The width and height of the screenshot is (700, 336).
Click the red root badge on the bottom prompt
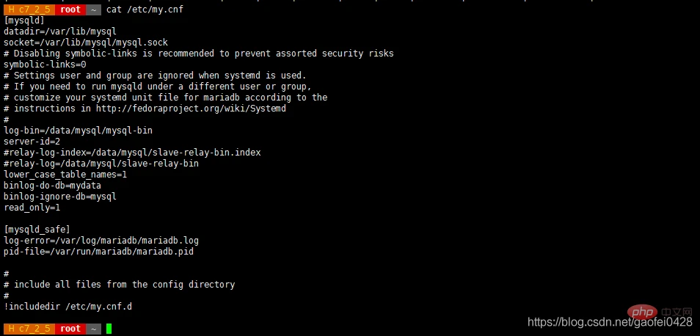(70, 329)
